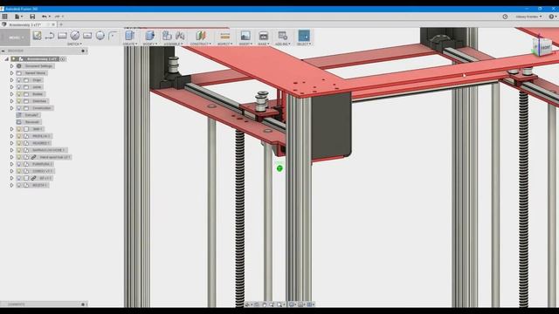Select the Line sketch tool

(50, 35)
